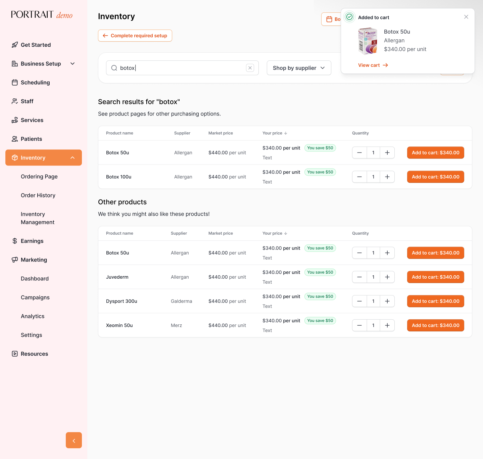483x459 pixels.
Task: Click the Portrait demo logo
Action: click(42, 15)
